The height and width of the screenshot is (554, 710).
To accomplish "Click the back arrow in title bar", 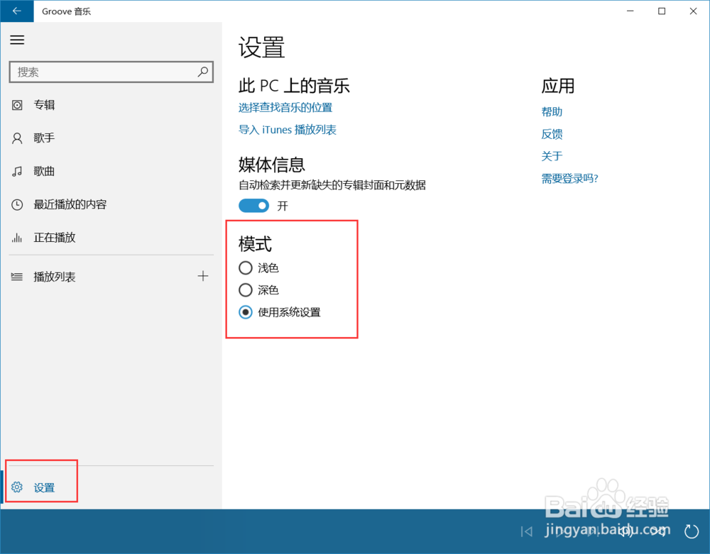I will [x=17, y=11].
